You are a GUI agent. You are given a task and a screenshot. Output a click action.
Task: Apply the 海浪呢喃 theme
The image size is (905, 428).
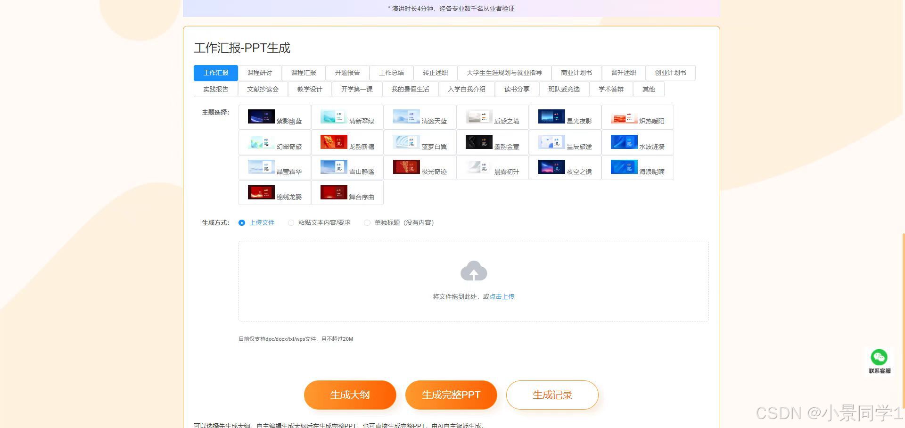click(x=638, y=167)
